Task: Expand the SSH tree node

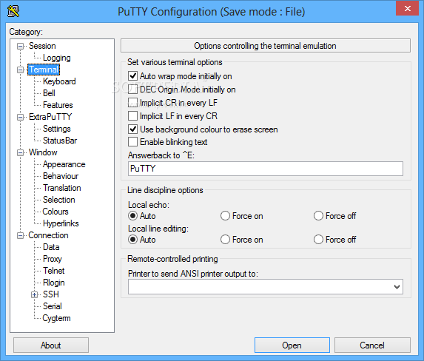Action: coord(34,294)
